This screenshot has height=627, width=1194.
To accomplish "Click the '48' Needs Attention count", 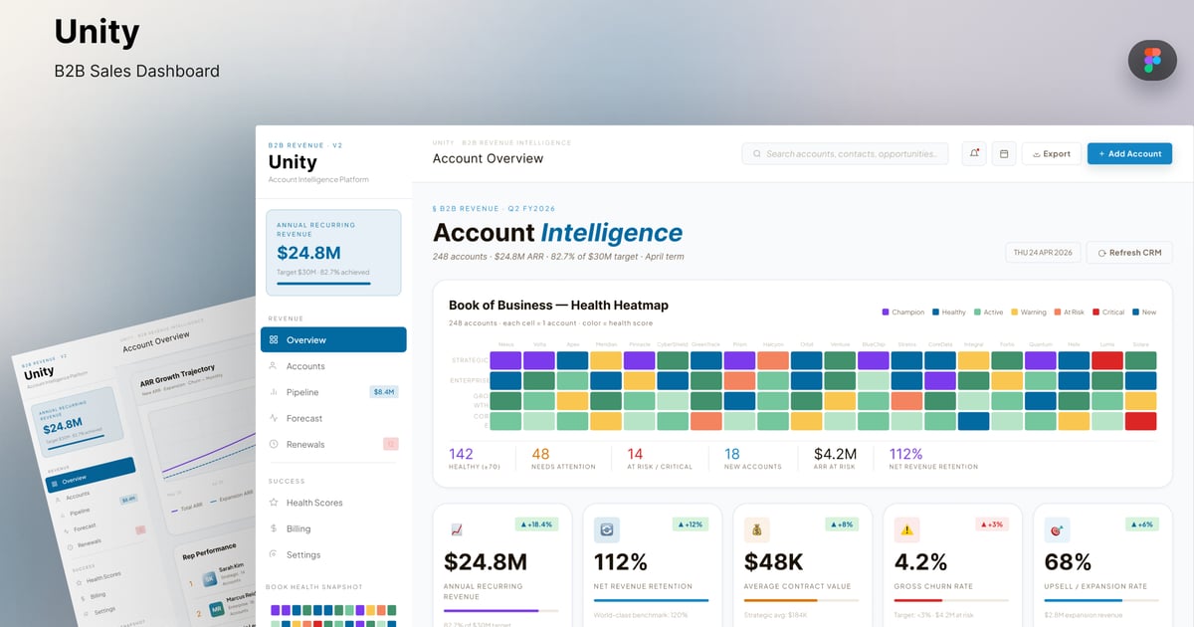I will click(x=540, y=454).
